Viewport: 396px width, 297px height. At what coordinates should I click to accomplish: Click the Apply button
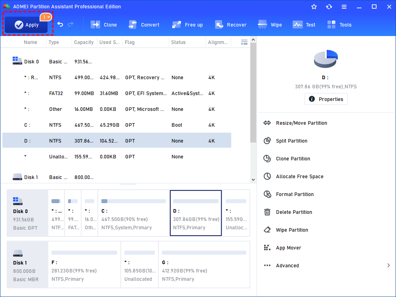point(26,25)
